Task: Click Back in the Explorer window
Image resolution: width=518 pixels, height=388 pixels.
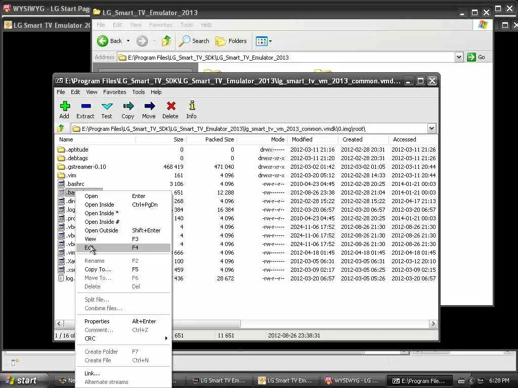Action: [110, 41]
